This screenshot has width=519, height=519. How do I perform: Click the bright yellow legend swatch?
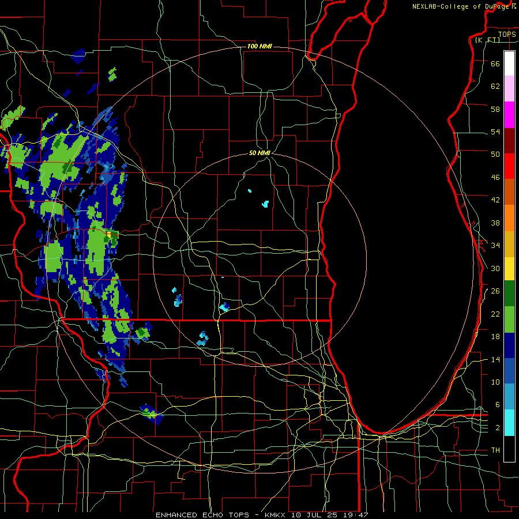tap(509, 269)
